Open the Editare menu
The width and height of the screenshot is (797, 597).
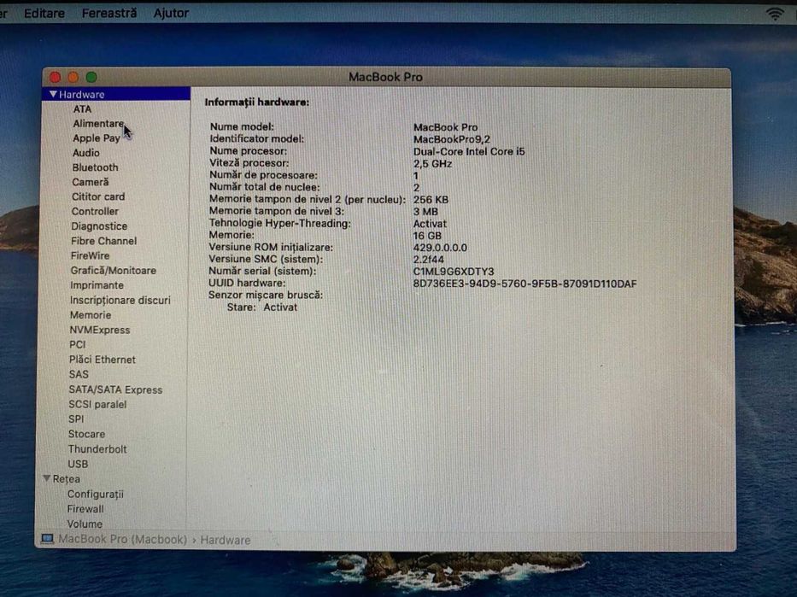coord(44,13)
